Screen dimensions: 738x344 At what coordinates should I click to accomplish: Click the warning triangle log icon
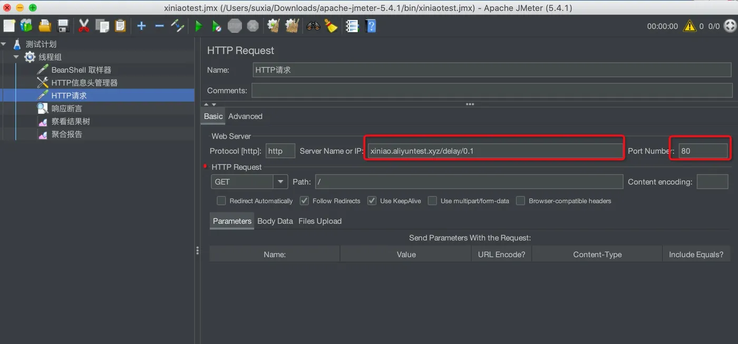[690, 25]
